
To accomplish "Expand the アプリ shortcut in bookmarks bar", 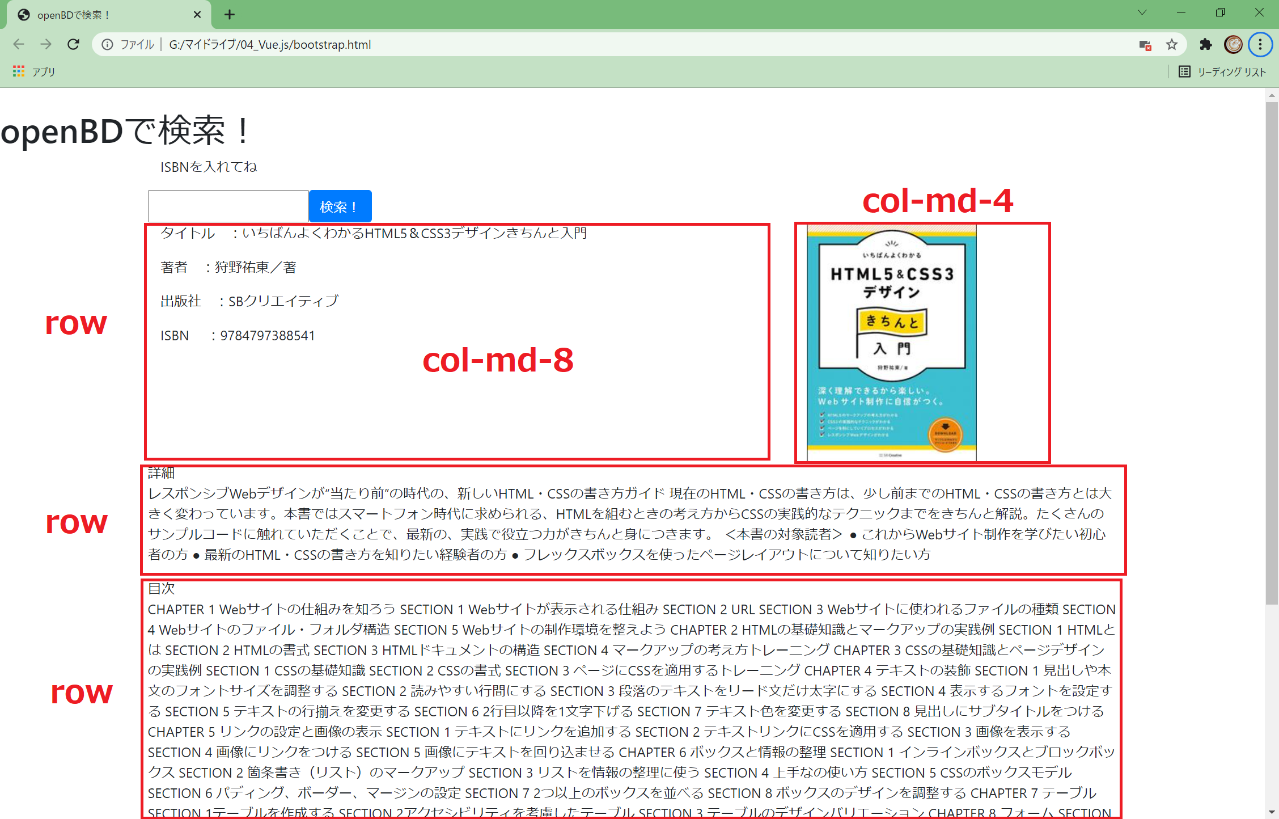I will [34, 71].
